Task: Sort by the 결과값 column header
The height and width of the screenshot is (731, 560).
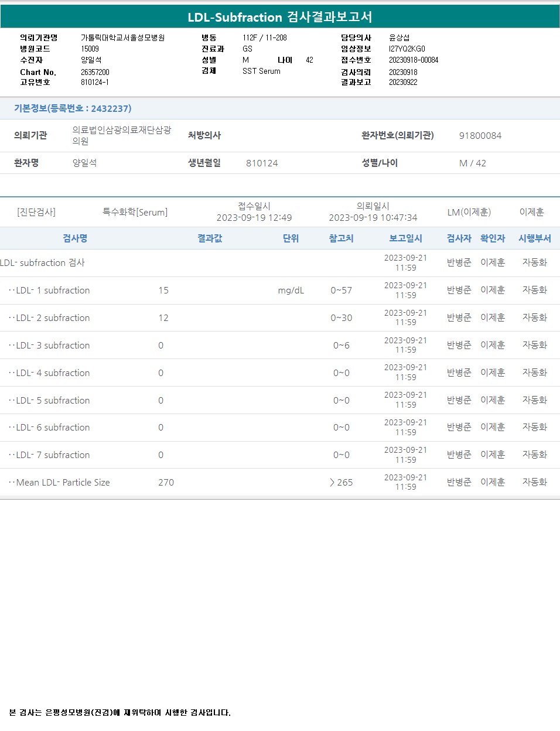Action: 210,238
